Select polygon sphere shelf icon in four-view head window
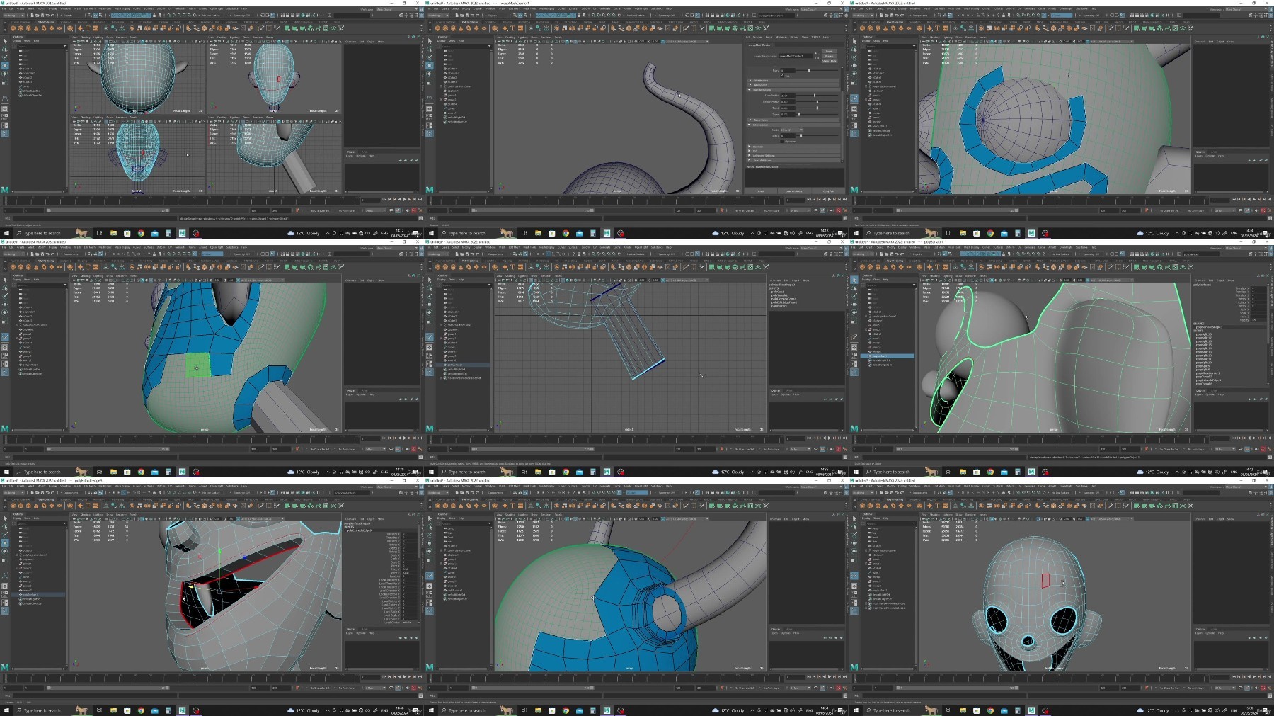This screenshot has width=1274, height=716. point(13,28)
